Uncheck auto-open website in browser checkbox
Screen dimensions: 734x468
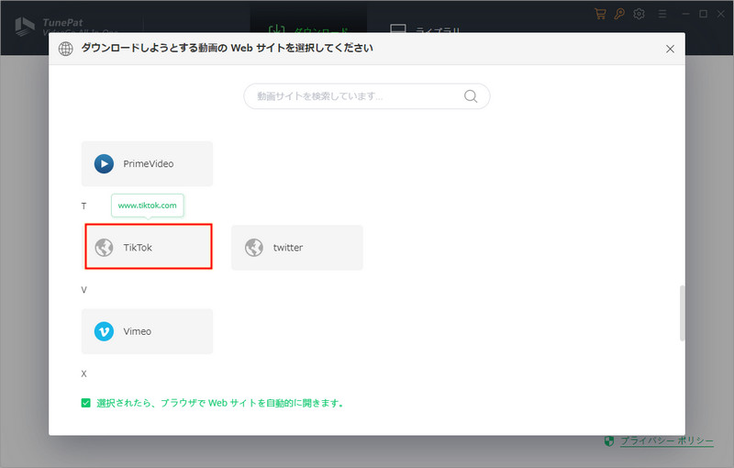click(x=85, y=403)
